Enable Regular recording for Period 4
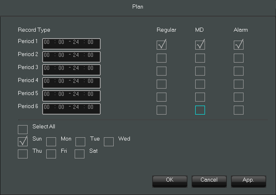 (162, 84)
